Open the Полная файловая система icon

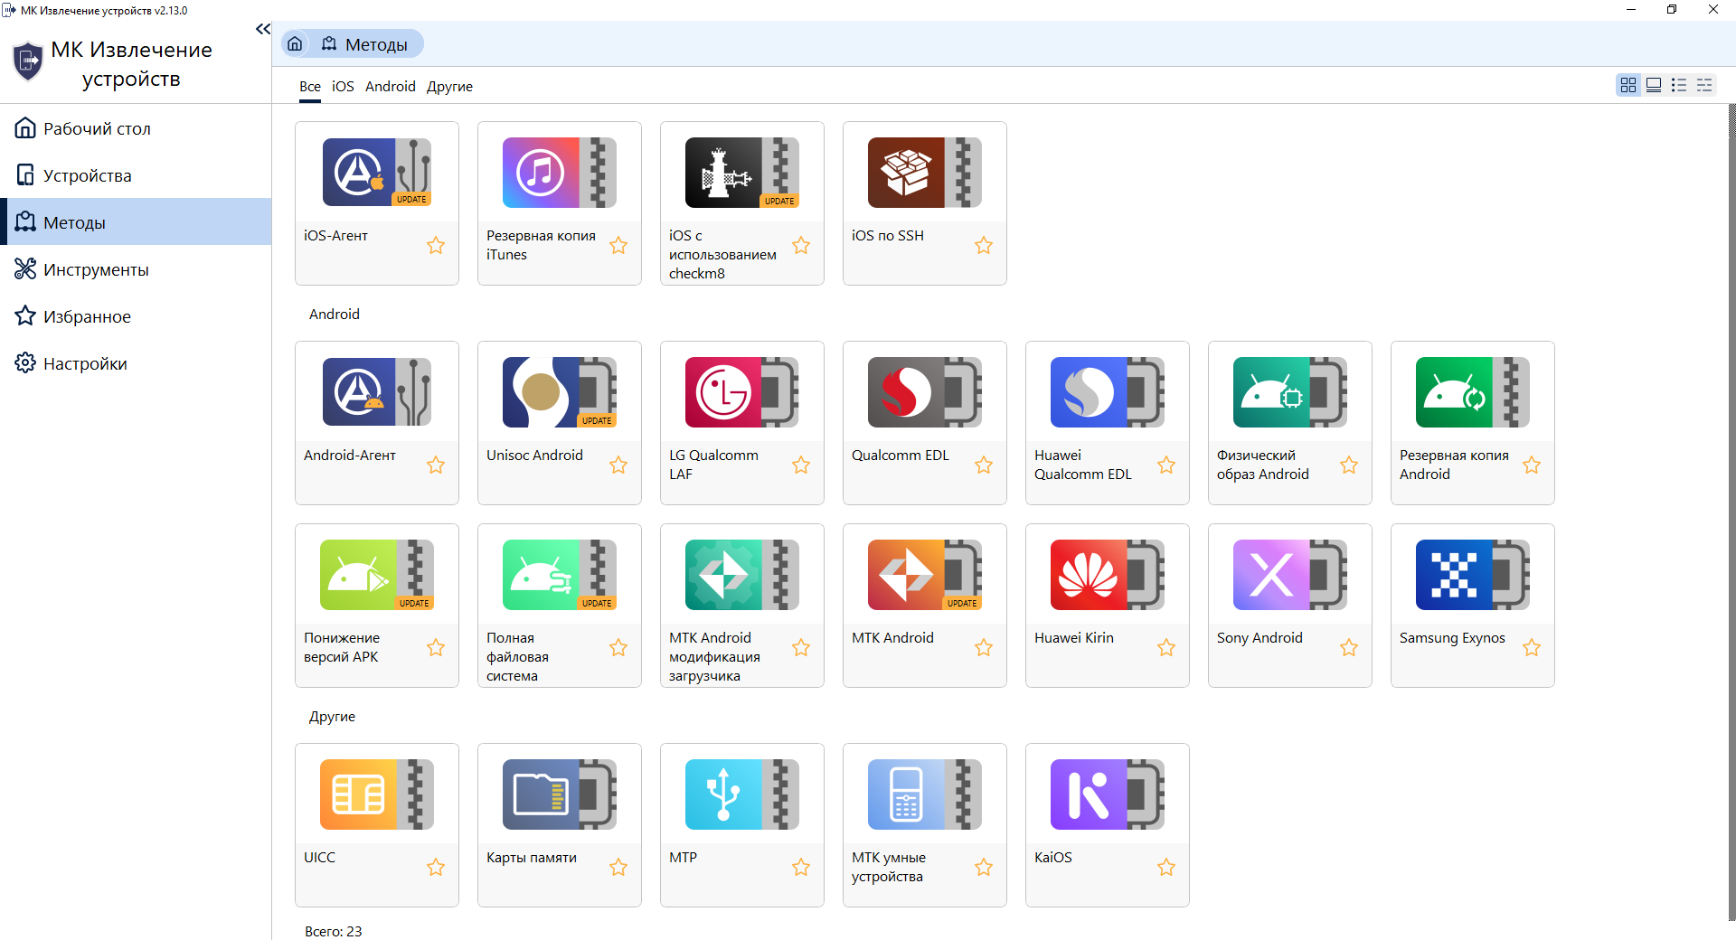click(560, 574)
